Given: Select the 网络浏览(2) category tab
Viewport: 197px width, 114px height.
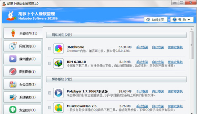Looking at the screenshot, I should click(22, 46).
